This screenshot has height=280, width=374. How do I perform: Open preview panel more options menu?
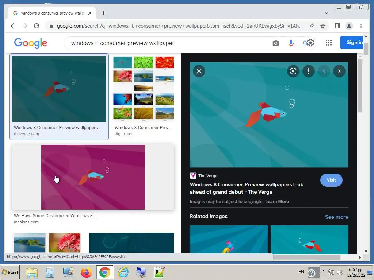308,71
